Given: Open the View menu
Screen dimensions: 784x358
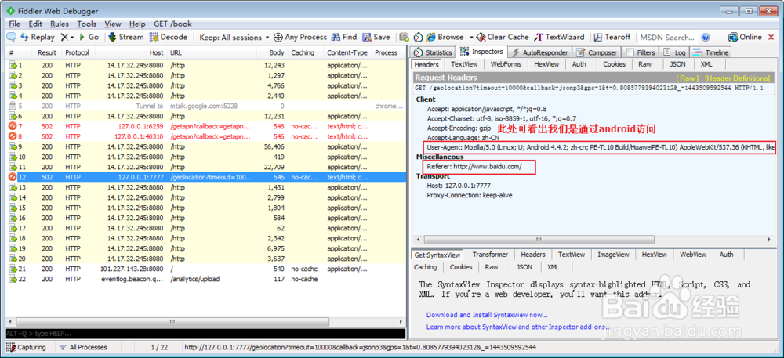Looking at the screenshot, I should point(113,24).
